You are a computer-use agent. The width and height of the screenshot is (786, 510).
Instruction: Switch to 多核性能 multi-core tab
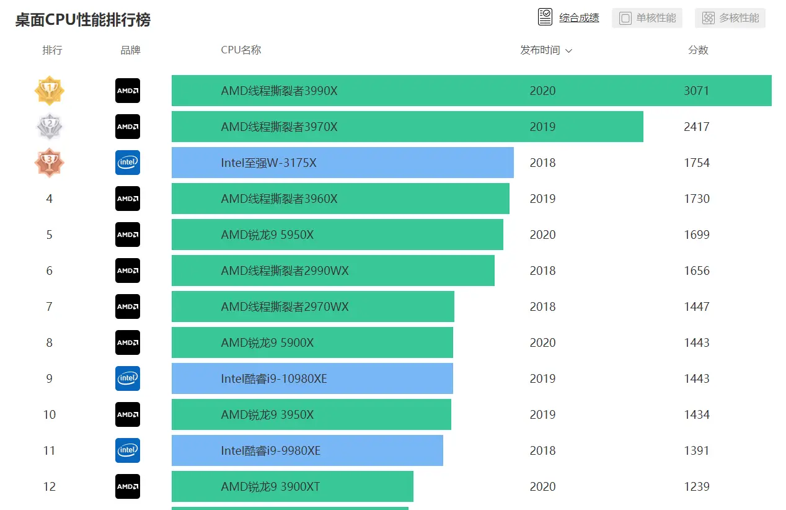coord(730,18)
